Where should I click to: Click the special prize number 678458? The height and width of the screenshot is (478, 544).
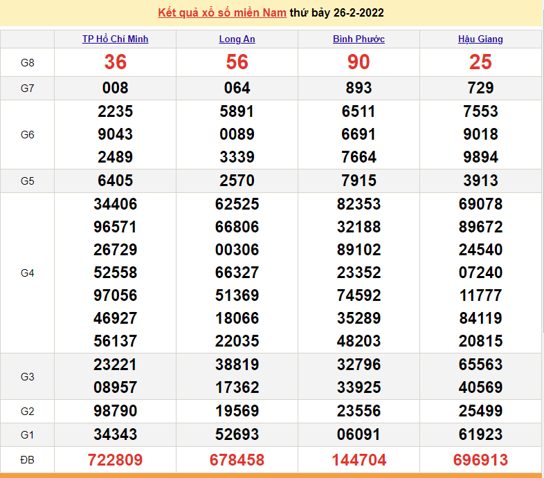(x=237, y=459)
